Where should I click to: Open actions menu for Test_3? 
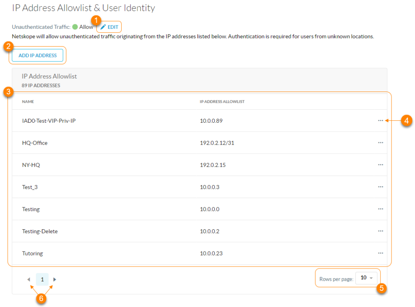[x=381, y=187]
